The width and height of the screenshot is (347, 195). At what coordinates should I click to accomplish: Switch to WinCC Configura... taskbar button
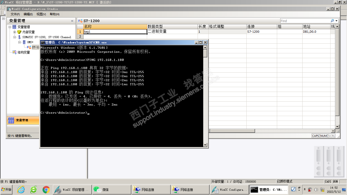pyautogui.click(x=229, y=189)
